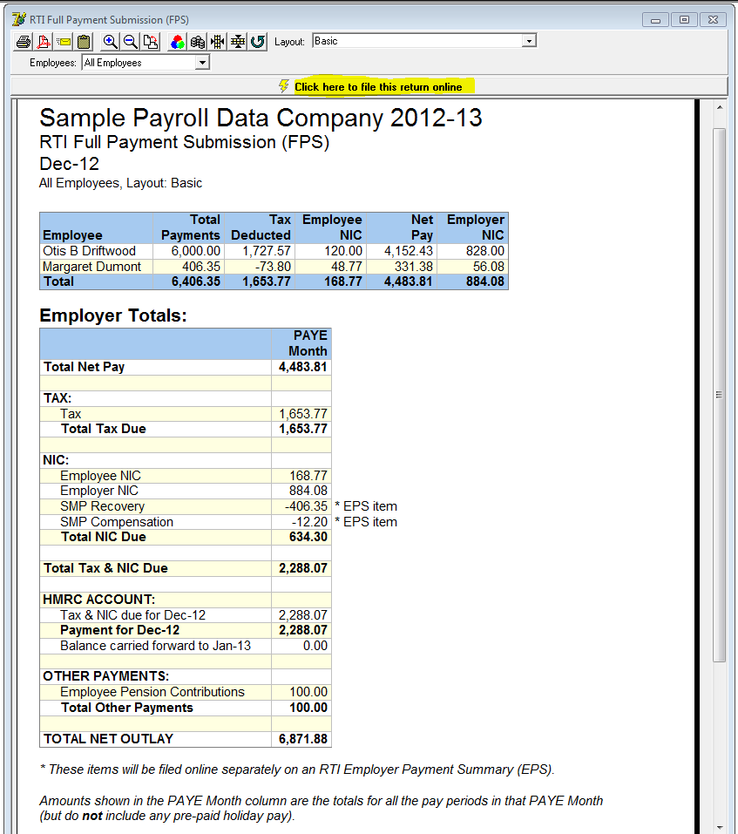Adjust row heights icon

pyautogui.click(x=238, y=42)
